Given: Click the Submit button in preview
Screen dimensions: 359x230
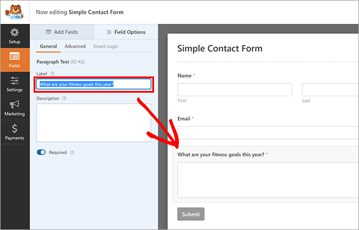Looking at the screenshot, I should (191, 214).
